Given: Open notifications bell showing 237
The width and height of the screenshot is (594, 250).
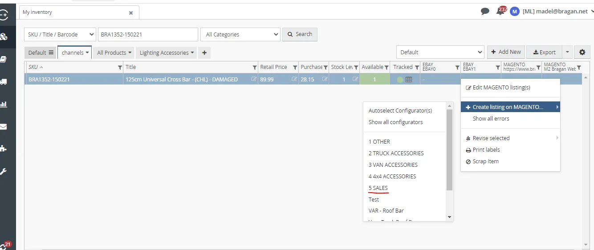Looking at the screenshot, I should pos(500,11).
